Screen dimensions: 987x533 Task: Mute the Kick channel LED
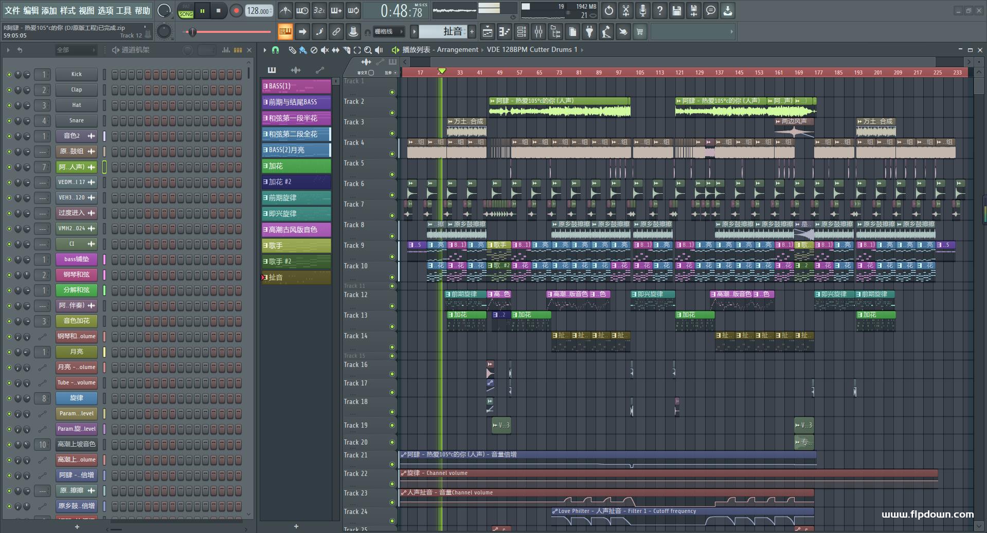(9, 75)
